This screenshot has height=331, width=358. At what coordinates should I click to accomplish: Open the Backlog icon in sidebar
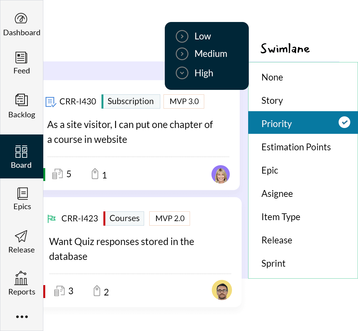[21, 100]
